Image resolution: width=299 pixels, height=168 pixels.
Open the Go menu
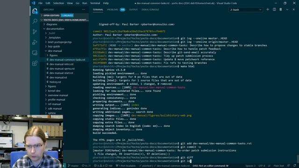pyautogui.click(x=78, y=3)
